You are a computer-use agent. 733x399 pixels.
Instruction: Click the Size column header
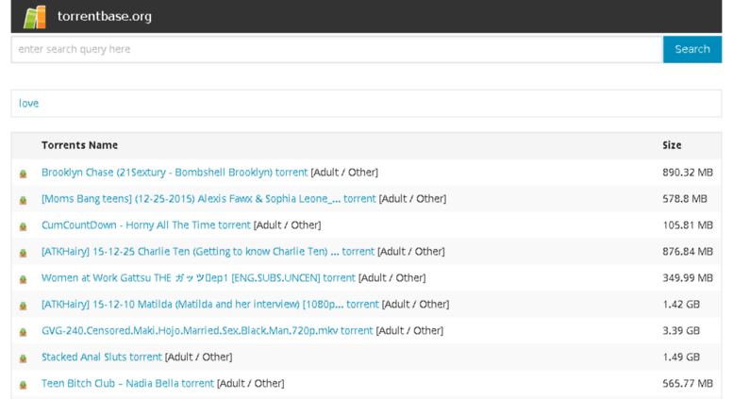pos(672,145)
